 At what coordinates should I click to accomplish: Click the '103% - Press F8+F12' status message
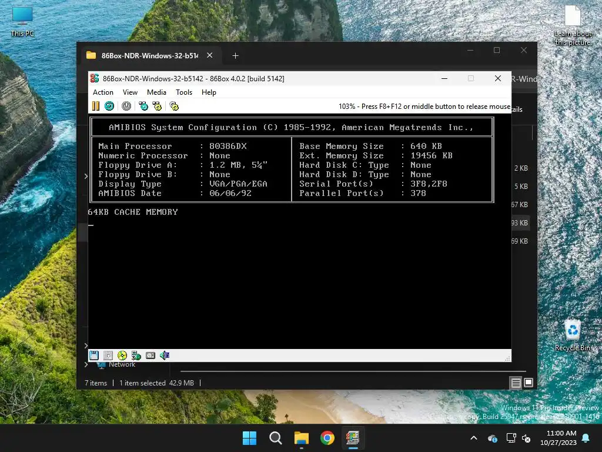424,107
